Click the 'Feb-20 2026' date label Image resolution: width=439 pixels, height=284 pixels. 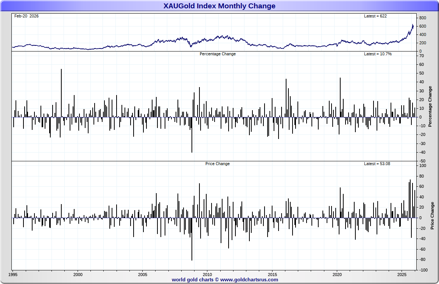pos(26,16)
